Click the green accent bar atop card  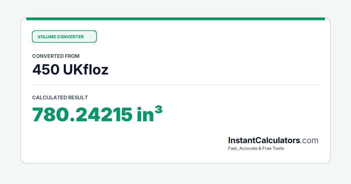click(175, 19)
